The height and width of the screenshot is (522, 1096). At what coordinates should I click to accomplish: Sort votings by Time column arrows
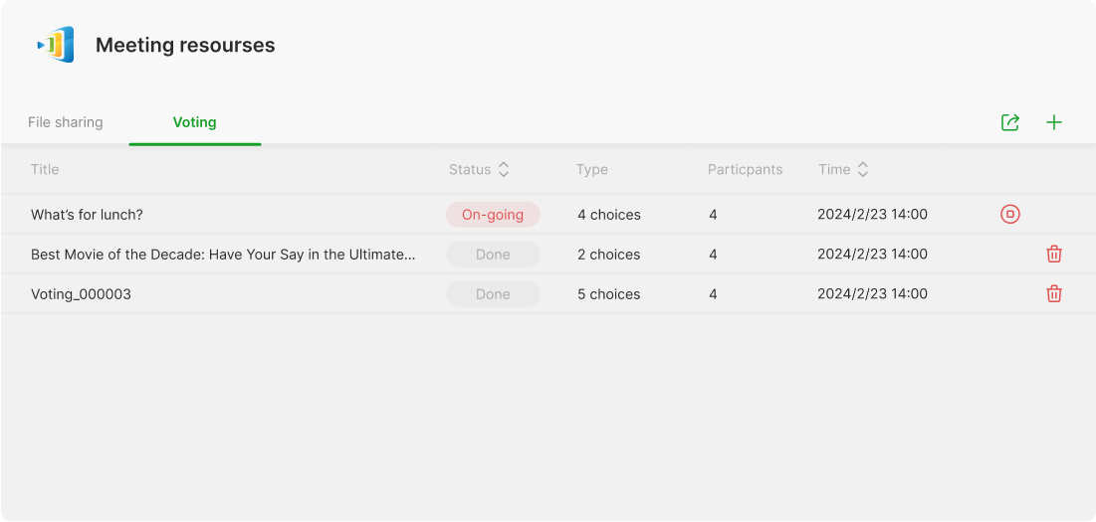point(863,170)
